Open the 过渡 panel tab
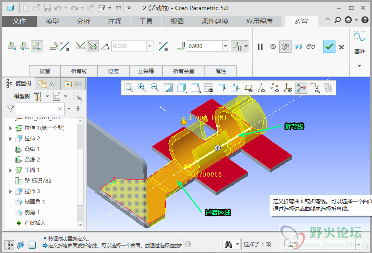 [113, 71]
